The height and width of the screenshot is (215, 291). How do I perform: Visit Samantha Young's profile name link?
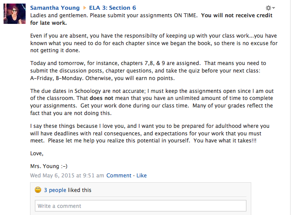pyautogui.click(x=55, y=8)
